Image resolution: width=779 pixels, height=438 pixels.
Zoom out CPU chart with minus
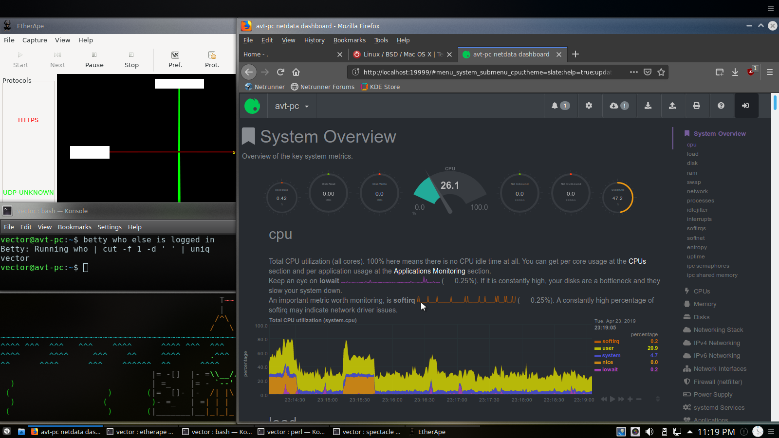coord(639,399)
